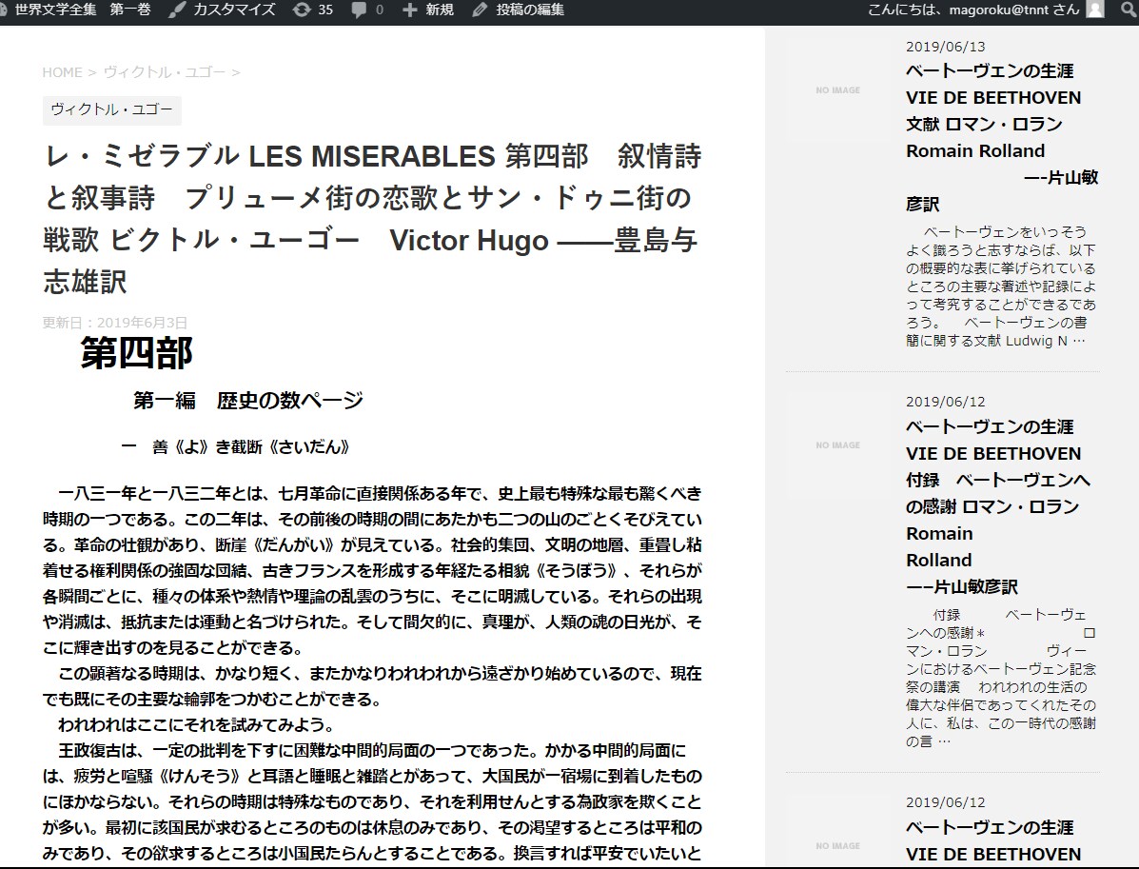Screen dimensions: 1139x869
Task: Click the updates refresh icon
Action: click(301, 10)
